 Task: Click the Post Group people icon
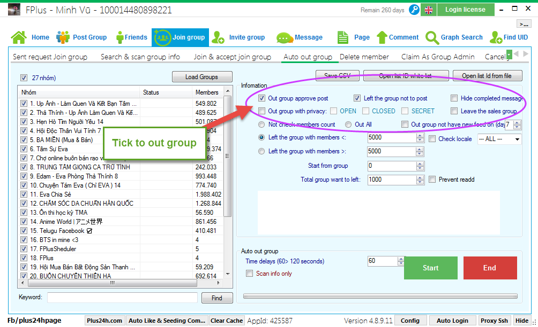[x=63, y=37]
